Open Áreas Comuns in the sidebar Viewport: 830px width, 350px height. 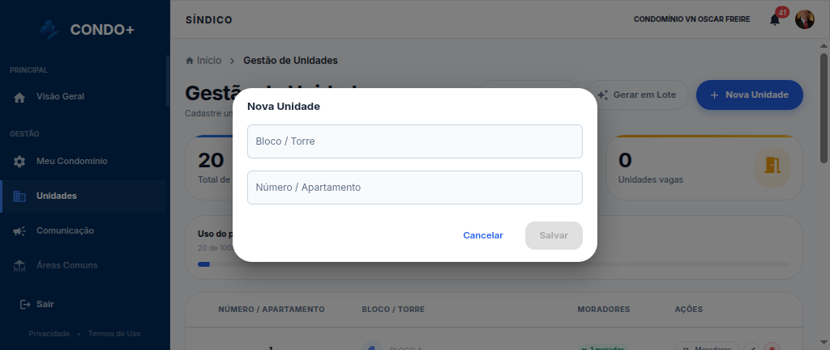coord(83,266)
